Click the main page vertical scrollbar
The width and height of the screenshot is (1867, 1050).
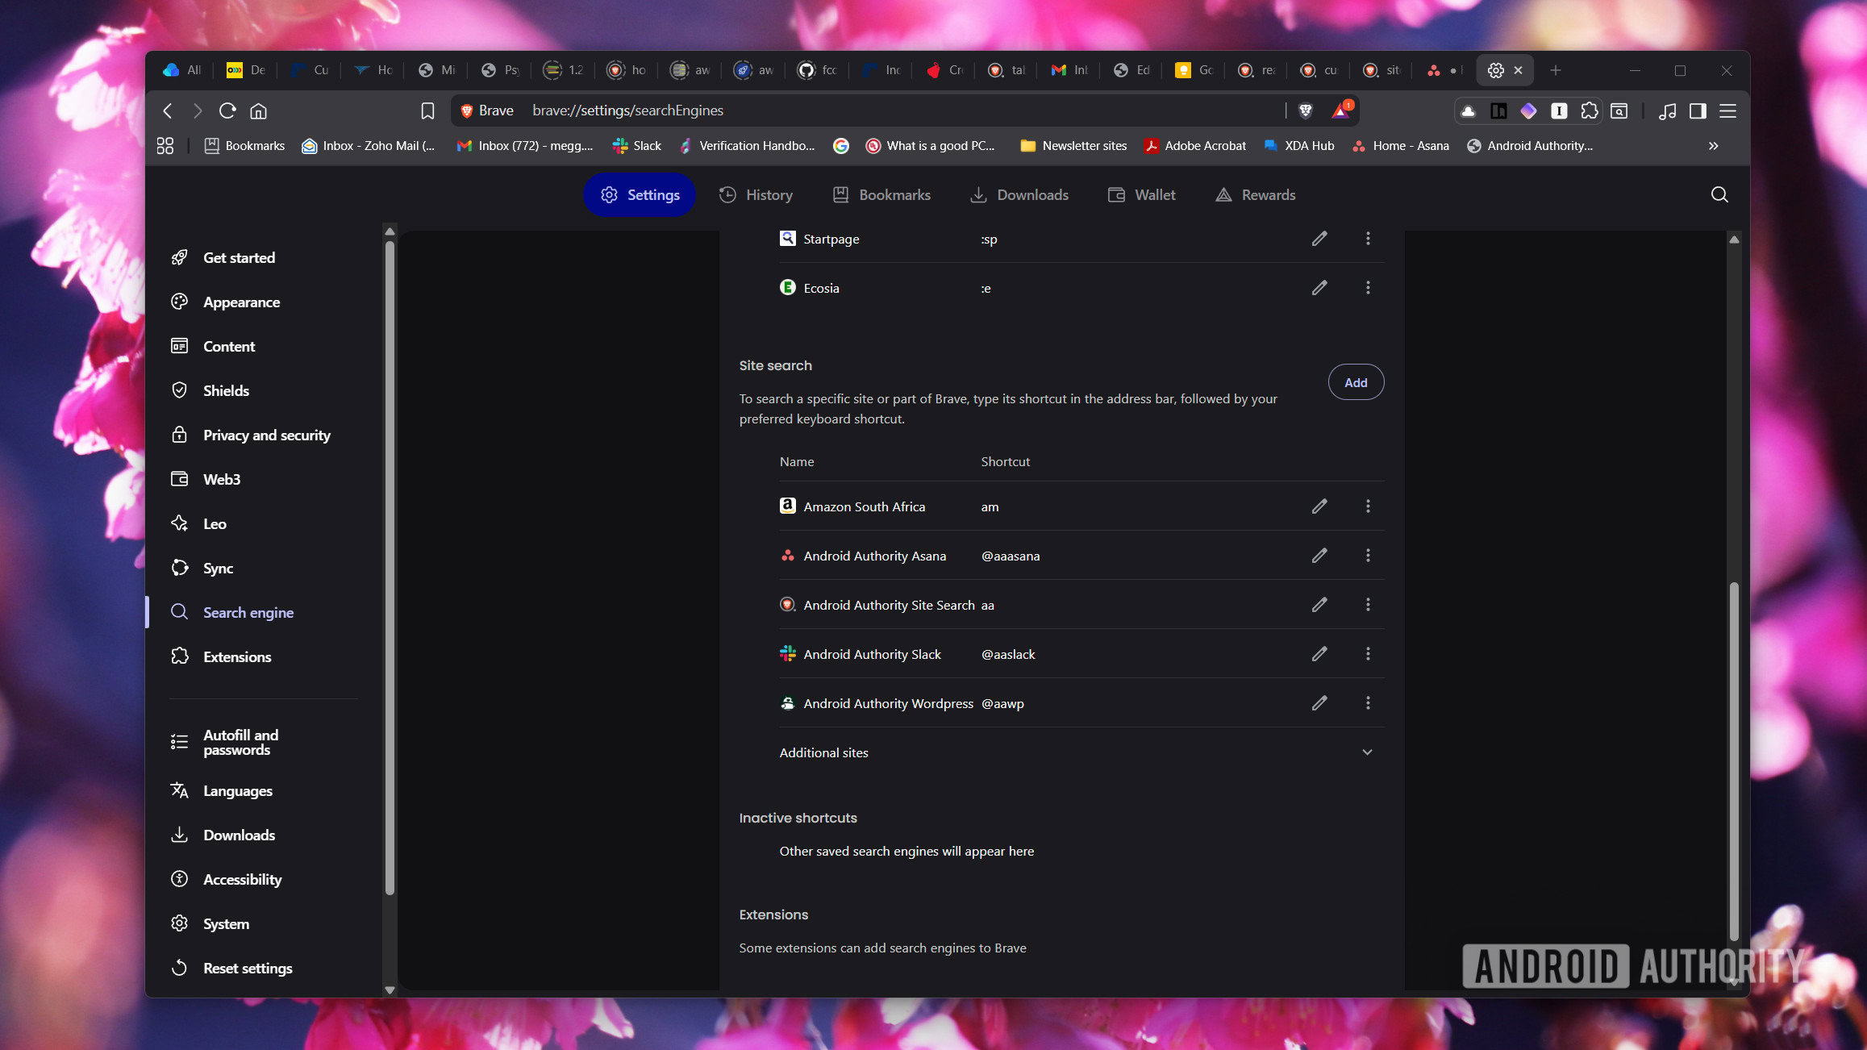(x=1733, y=758)
